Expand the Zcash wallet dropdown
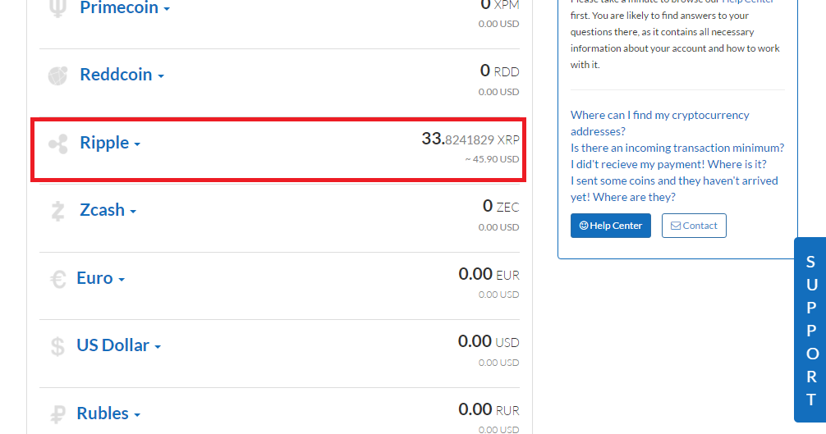The width and height of the screenshot is (826, 434). (108, 210)
